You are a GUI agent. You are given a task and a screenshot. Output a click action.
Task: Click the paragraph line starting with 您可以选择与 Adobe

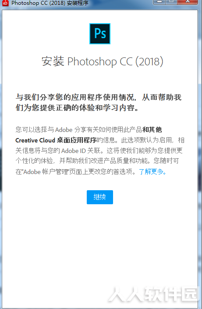point(89,130)
